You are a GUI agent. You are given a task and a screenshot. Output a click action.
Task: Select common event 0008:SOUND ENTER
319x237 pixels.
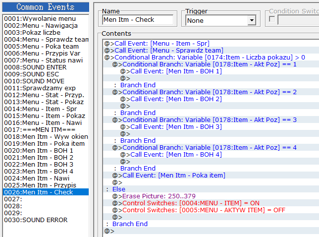(46, 67)
